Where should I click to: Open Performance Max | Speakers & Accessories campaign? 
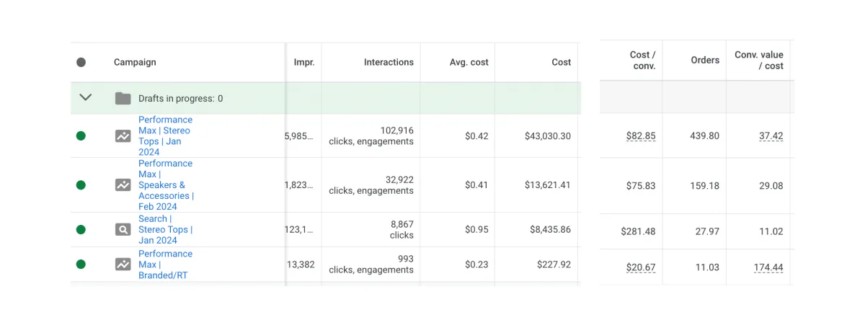point(166,185)
